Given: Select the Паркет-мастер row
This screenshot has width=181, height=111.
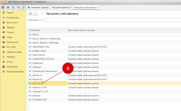Looking at the screenshot, I should (104, 55).
